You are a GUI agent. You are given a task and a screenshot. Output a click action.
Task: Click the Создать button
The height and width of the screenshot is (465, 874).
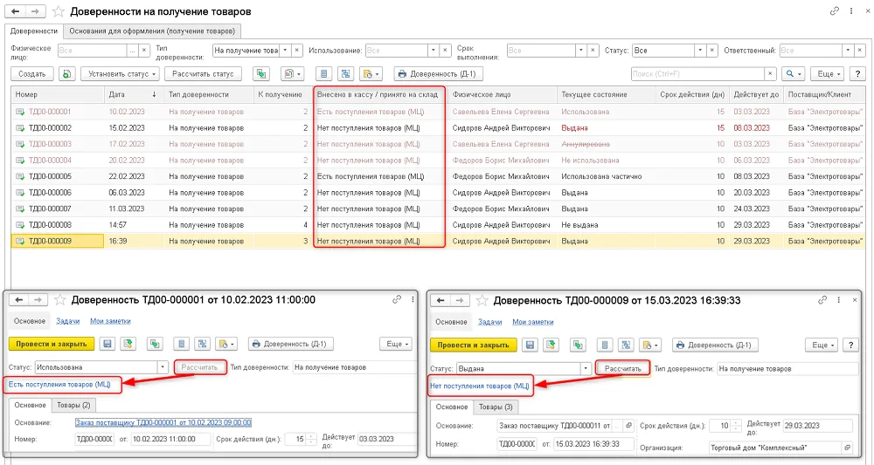coord(32,74)
